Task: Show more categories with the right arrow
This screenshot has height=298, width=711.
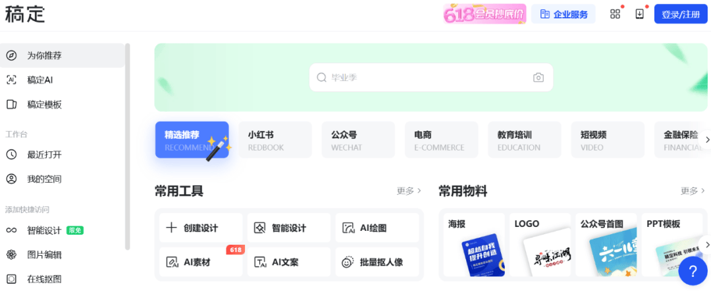Action: tap(706, 139)
